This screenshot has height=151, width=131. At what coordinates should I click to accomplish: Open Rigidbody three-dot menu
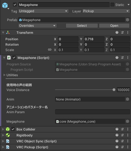click(128, 135)
